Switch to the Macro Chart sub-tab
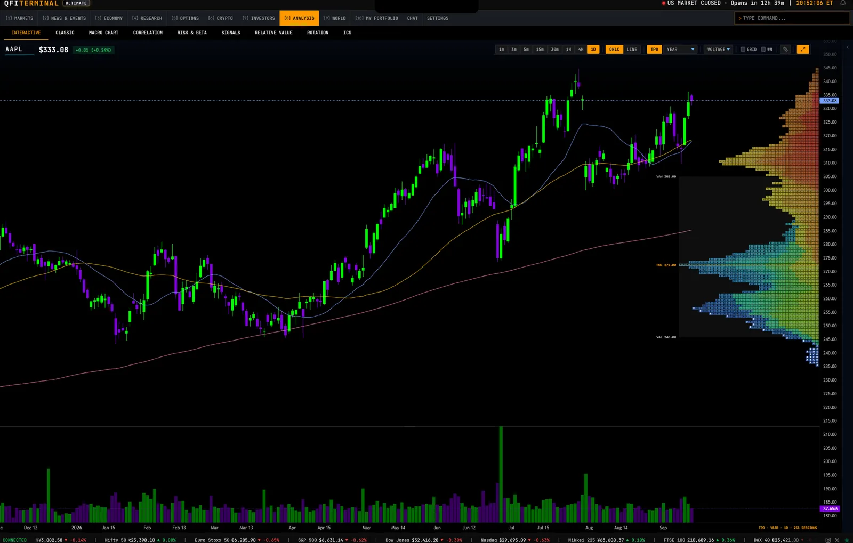Screen dimensions: 853x543 point(103,33)
